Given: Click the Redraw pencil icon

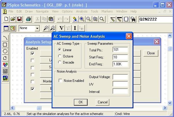Looking at the screenshot, I should click(75, 19).
